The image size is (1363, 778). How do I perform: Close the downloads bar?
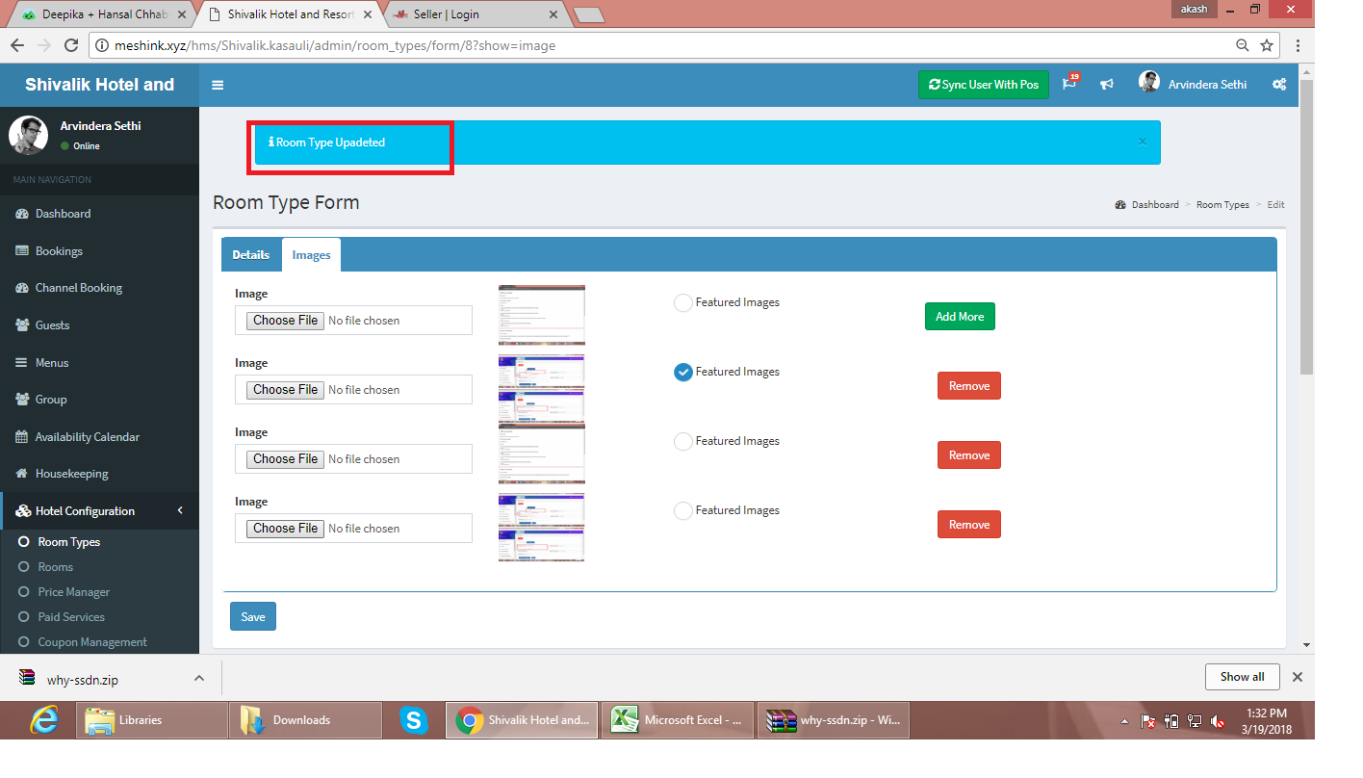click(x=1297, y=677)
